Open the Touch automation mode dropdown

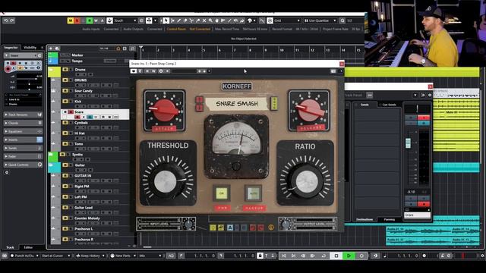click(125, 20)
